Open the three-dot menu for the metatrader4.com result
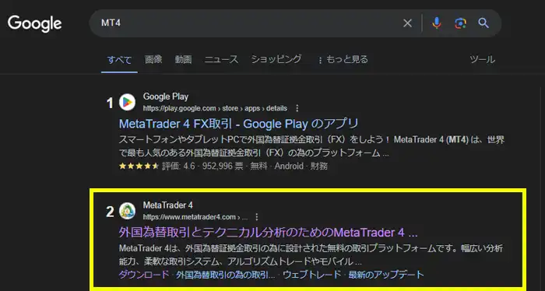 point(256,217)
